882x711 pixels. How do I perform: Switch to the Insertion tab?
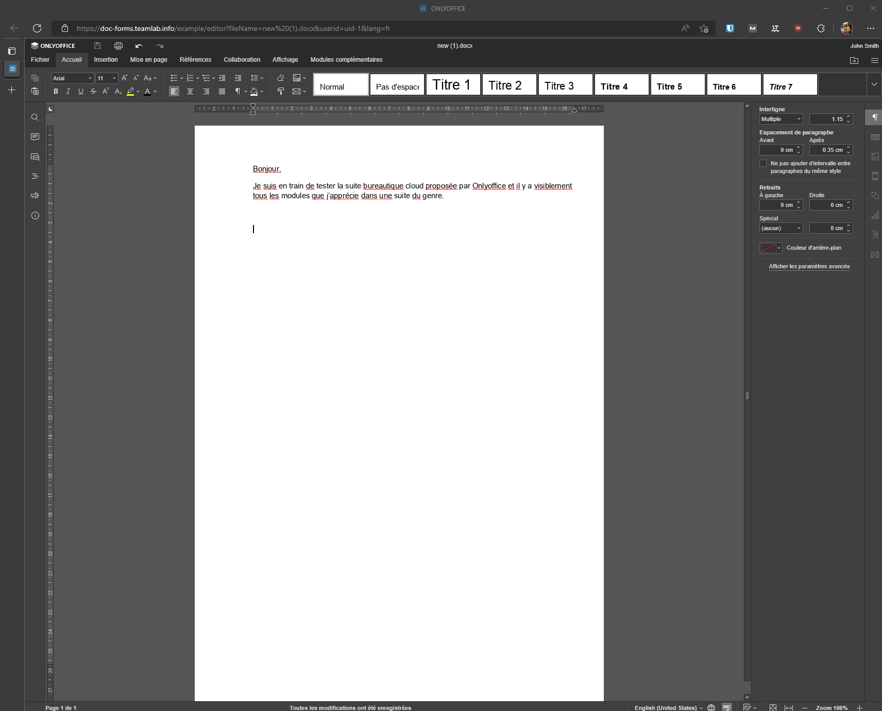(x=106, y=60)
